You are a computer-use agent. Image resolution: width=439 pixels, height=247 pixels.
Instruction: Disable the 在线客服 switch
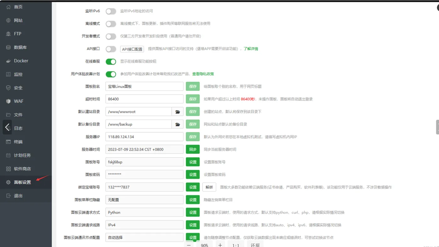tap(111, 61)
